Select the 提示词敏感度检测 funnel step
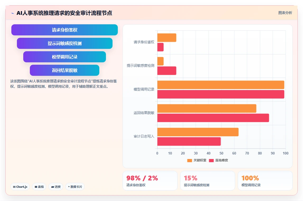Image resolution: width=303 pixels, height=201 pixels. (x=64, y=43)
